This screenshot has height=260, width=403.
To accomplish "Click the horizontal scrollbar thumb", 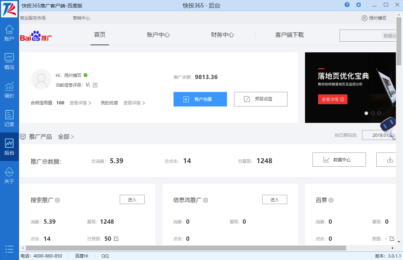I will coord(186,248).
